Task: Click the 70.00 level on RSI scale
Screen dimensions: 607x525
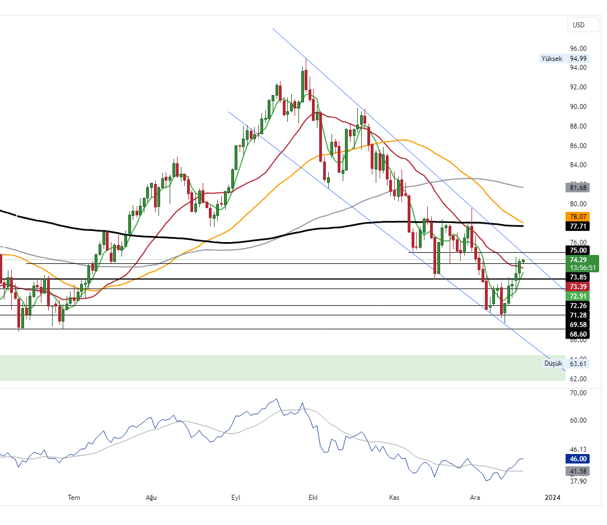Action: 578,393
